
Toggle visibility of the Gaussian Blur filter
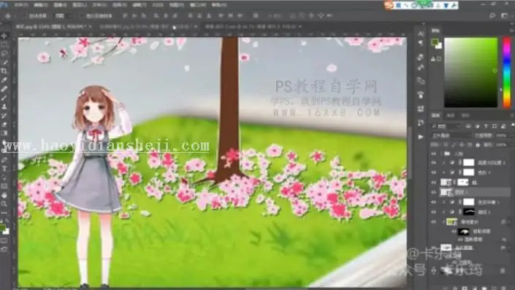pyautogui.click(x=459, y=240)
